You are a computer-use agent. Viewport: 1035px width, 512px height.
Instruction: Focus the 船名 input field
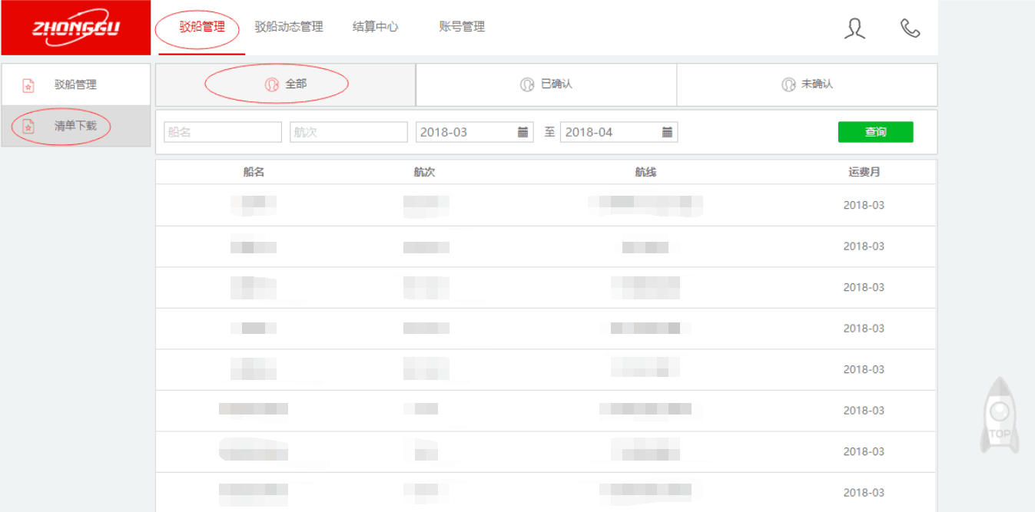(223, 132)
